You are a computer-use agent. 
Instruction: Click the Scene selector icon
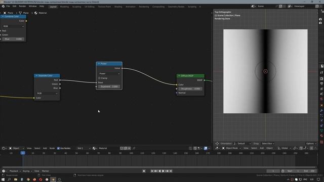tap(254, 7)
